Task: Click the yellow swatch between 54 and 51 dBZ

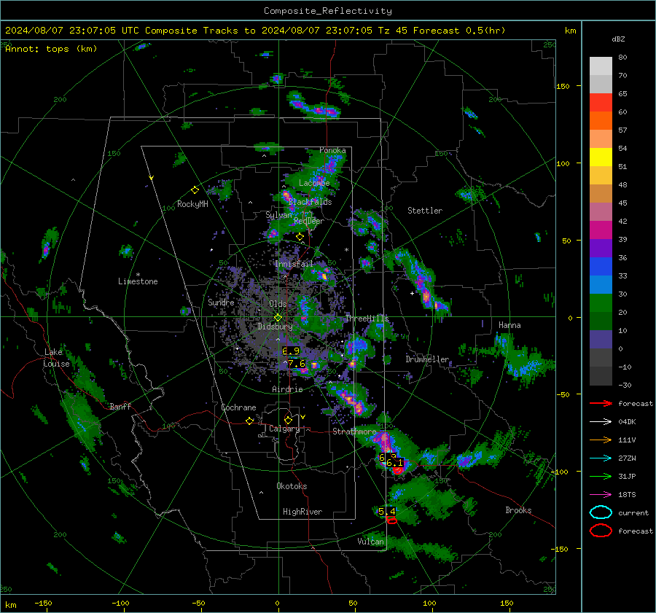Action: (601, 157)
